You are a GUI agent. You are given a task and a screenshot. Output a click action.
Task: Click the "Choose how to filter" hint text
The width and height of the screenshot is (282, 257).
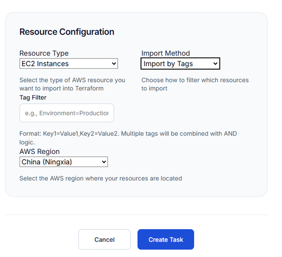click(x=195, y=84)
